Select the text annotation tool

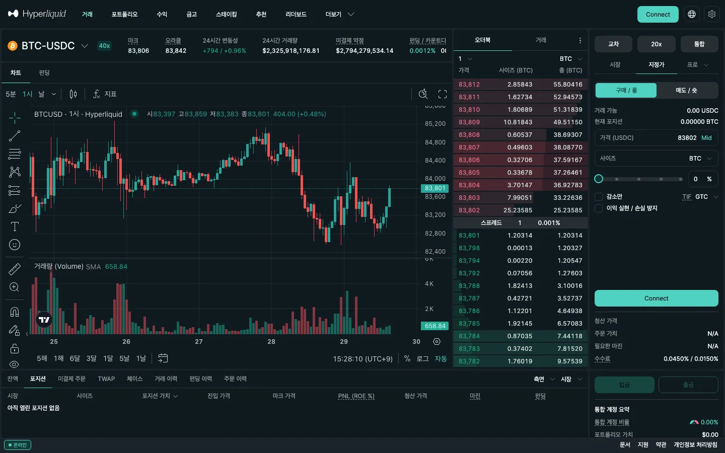15,226
